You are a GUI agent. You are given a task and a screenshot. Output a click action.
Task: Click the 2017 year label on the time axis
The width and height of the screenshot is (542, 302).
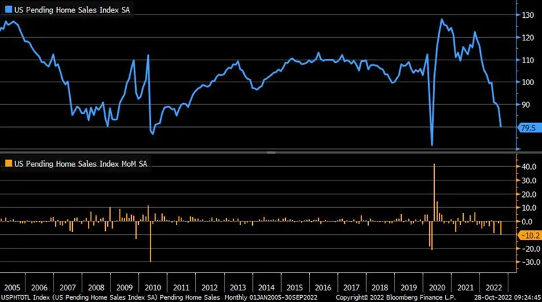click(x=351, y=288)
